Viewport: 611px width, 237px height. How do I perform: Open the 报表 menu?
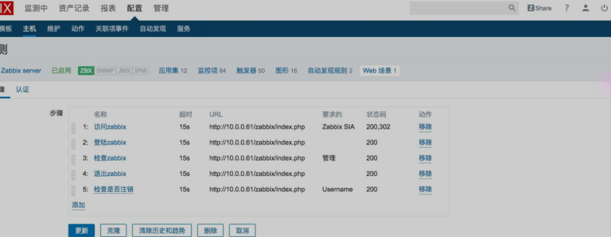(108, 8)
